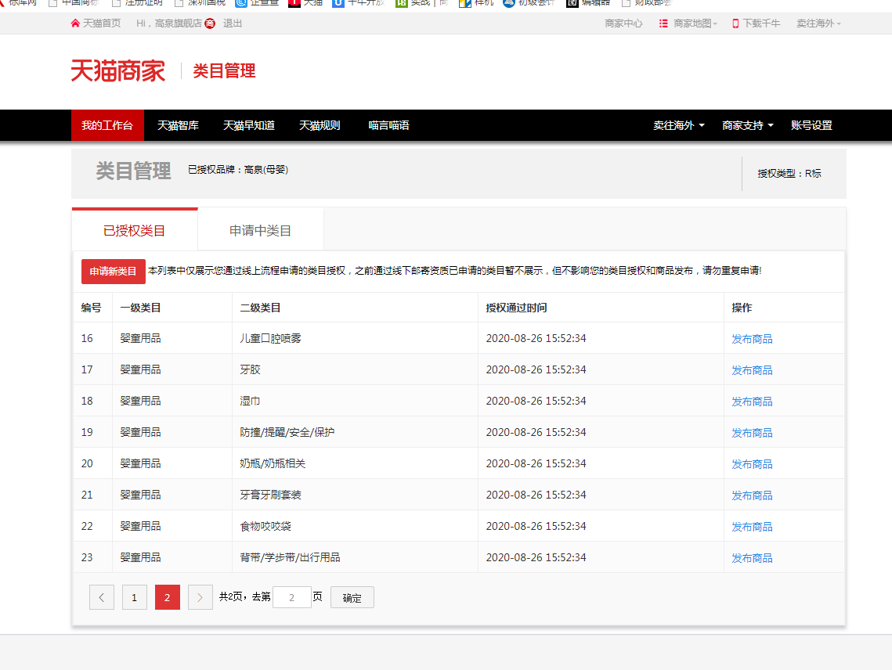
Task: Switch to 已授权类目 tab
Action: (135, 230)
